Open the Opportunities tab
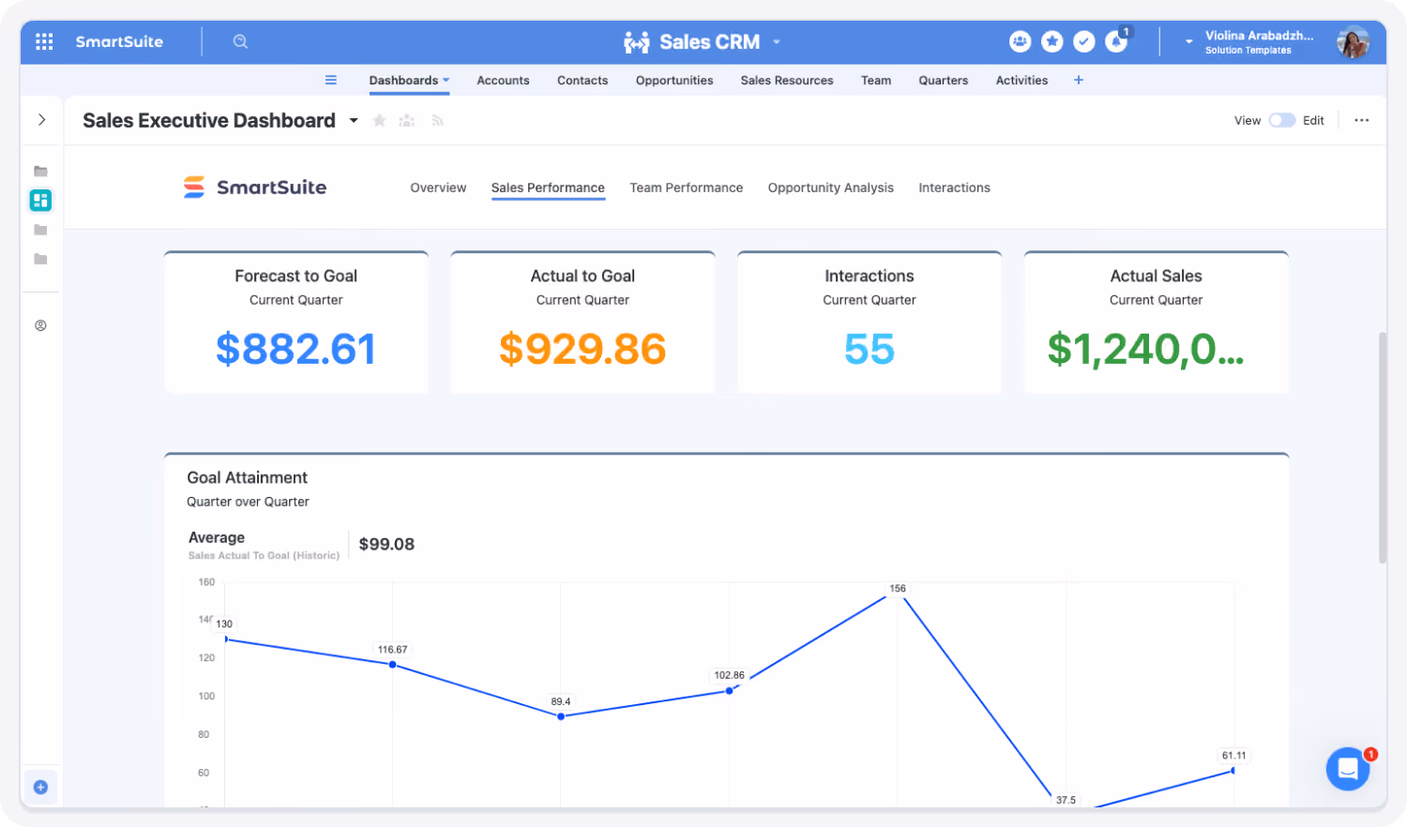The height and width of the screenshot is (827, 1407). pos(674,81)
